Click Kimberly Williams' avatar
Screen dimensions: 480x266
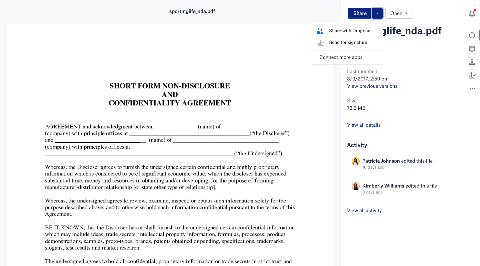pos(356,186)
